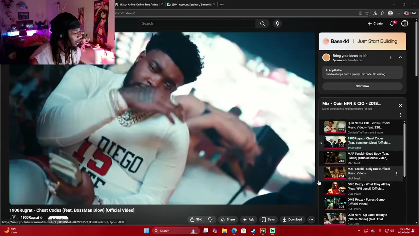Open browser media control music icon
The width and height of the screenshot is (419, 236).
[x=375, y=13]
